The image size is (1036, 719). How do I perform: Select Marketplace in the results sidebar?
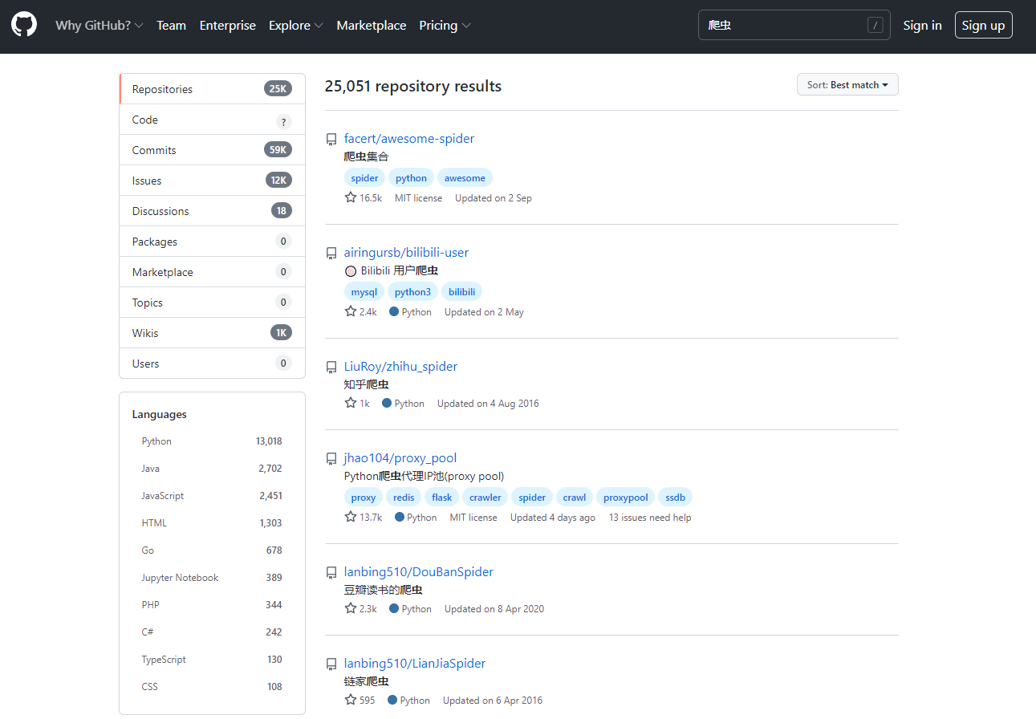click(x=212, y=272)
